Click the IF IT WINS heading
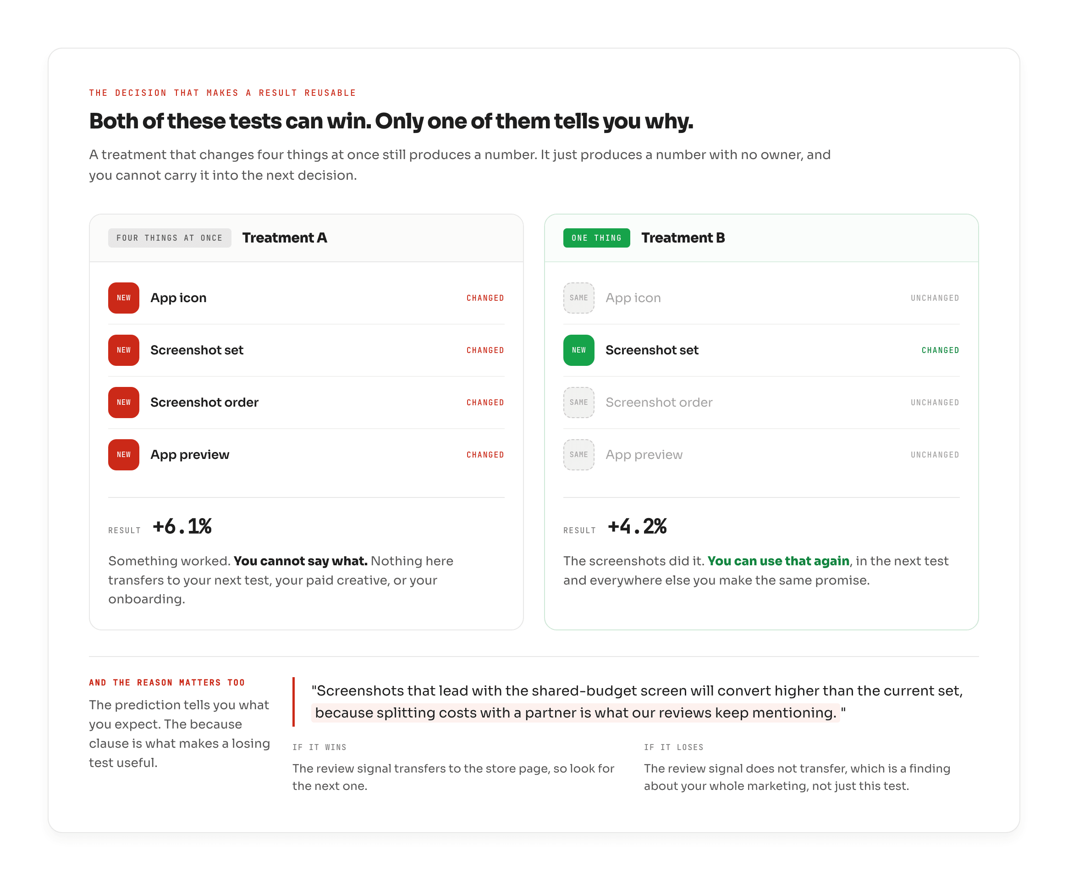The image size is (1068, 894). coord(319,747)
